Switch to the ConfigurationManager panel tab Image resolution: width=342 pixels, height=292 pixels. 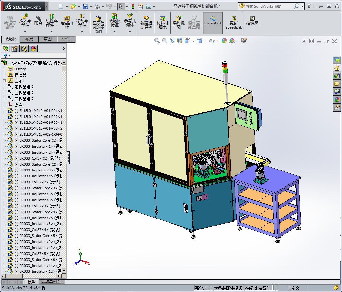(24, 49)
